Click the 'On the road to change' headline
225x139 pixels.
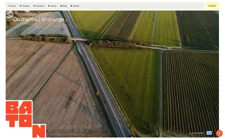[x=39, y=19]
